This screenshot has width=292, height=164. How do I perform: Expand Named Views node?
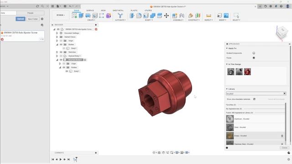click(x=57, y=37)
